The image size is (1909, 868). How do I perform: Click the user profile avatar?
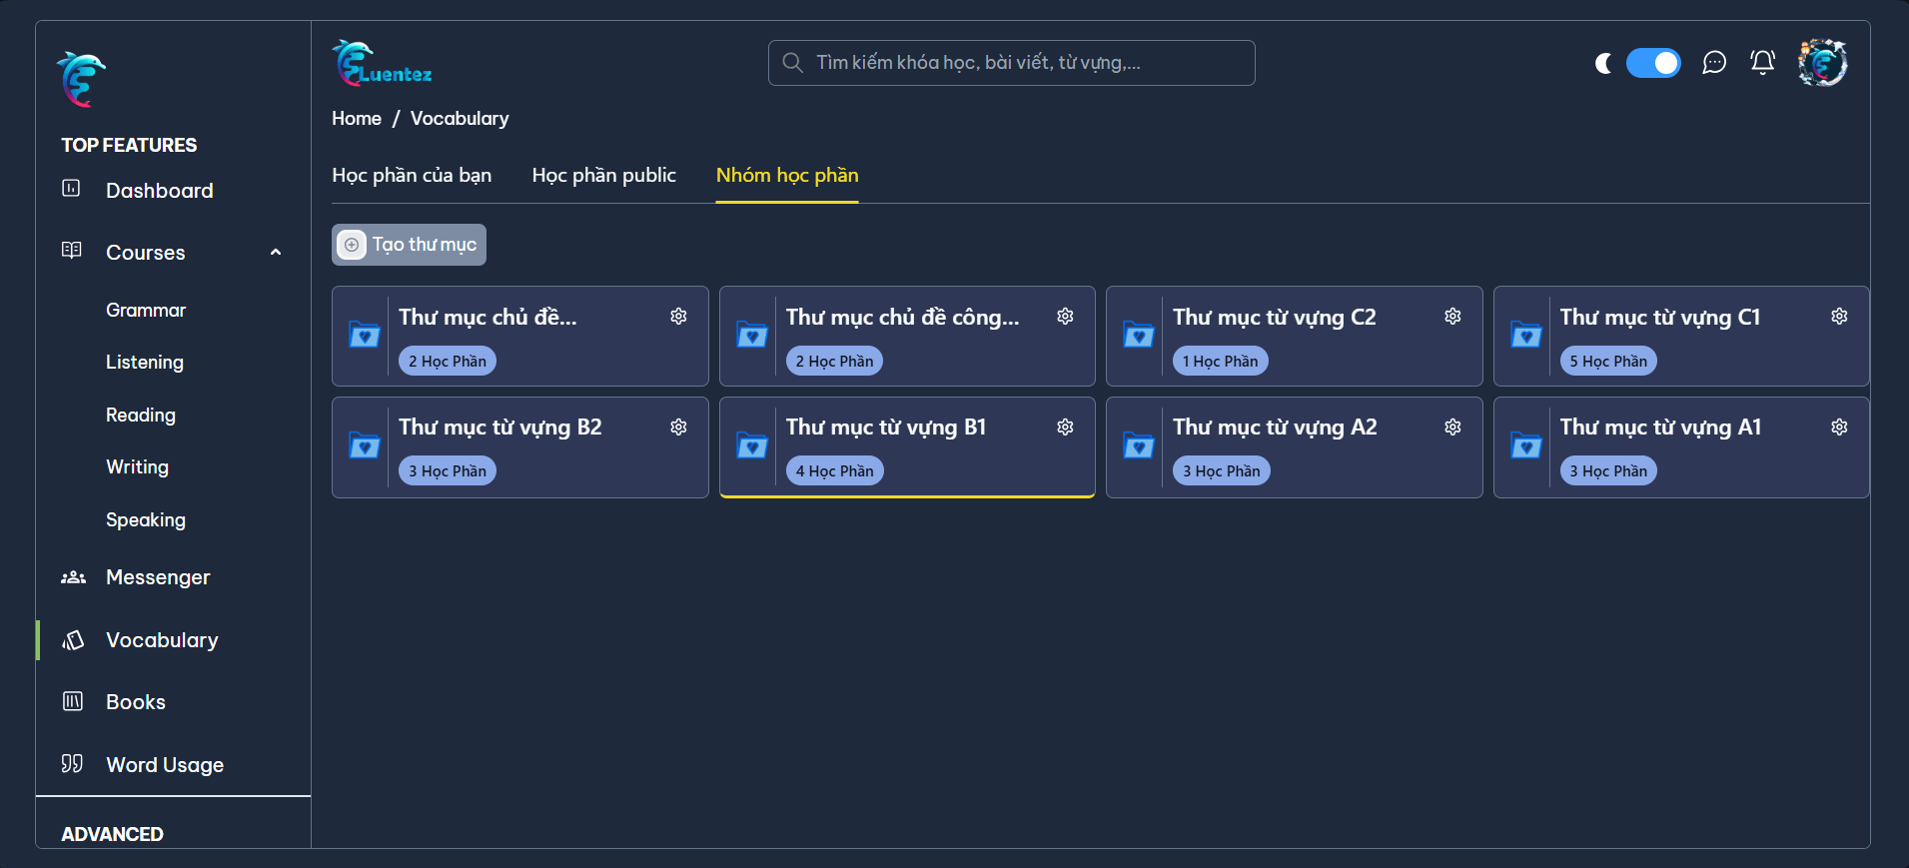[1822, 63]
